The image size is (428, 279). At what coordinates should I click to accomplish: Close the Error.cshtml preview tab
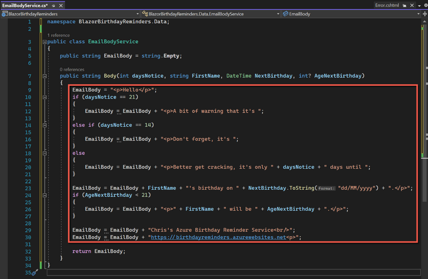(x=413, y=5)
